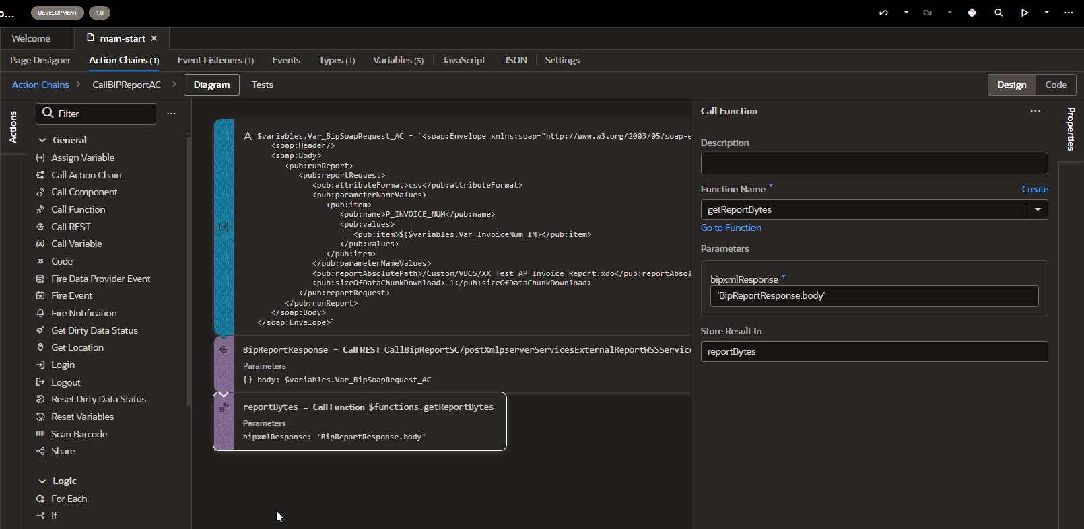Select the Call Action Chain action icon
This screenshot has width=1084, height=529.
[40, 175]
